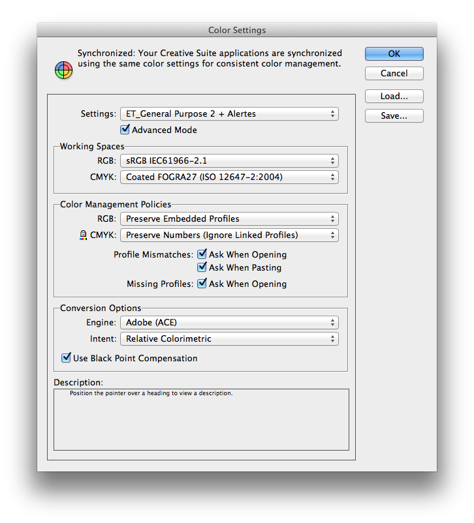Click the Load... button
The height and width of the screenshot is (523, 474).
tap(394, 96)
